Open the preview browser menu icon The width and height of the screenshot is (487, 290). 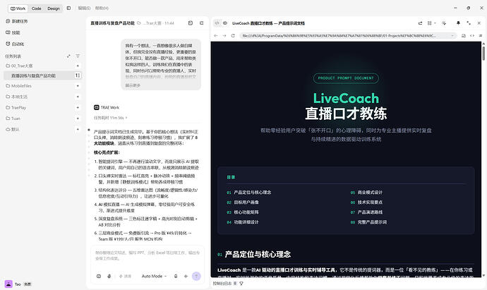tap(481, 36)
